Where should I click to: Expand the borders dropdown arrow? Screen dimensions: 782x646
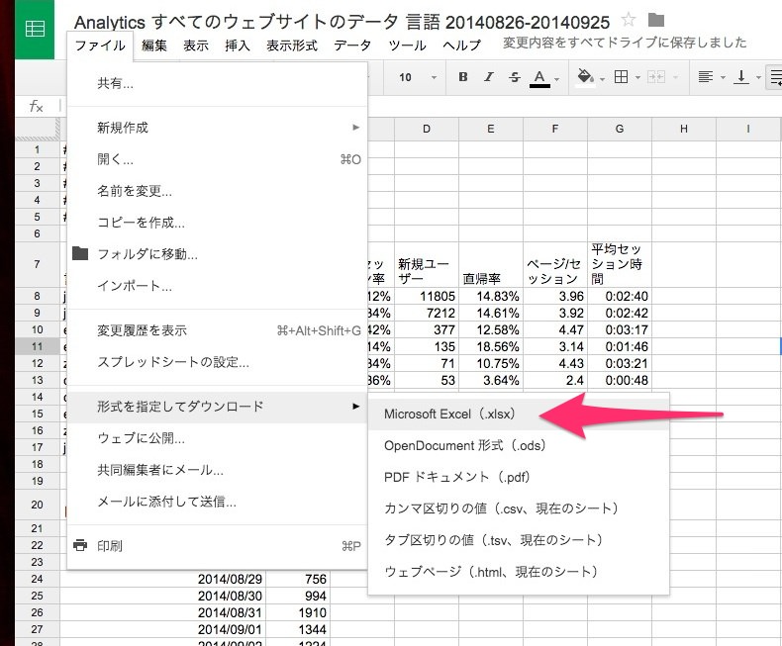coord(637,78)
